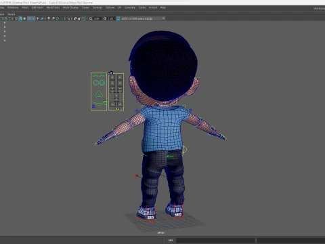Open the Curves menu
Screen dimensions: 325x244
tap(85, 7)
